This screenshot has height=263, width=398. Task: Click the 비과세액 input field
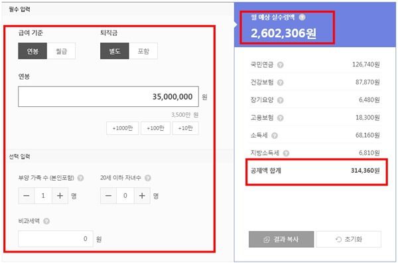coord(56,239)
